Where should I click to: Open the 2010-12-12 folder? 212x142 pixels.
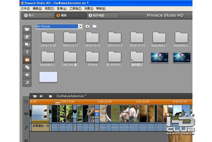[x=93, y=39]
